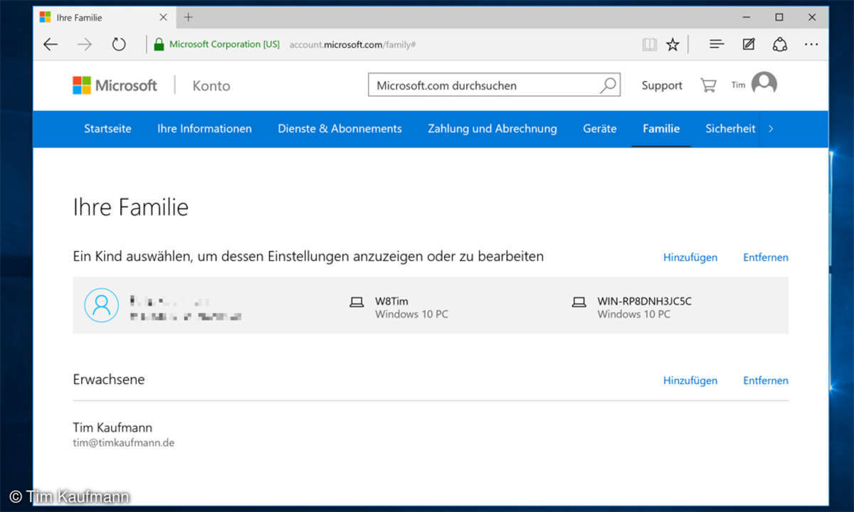The width and height of the screenshot is (854, 512).
Task: Click the laptop icon beside WIN-RP8DNH3JC5C
Action: (x=579, y=302)
